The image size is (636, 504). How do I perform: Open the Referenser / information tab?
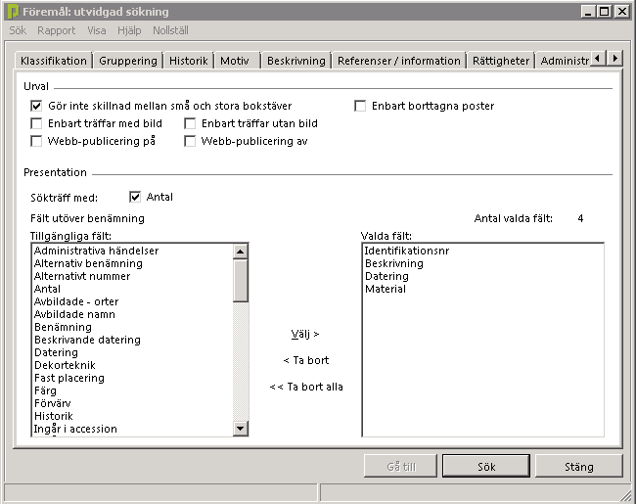(398, 61)
